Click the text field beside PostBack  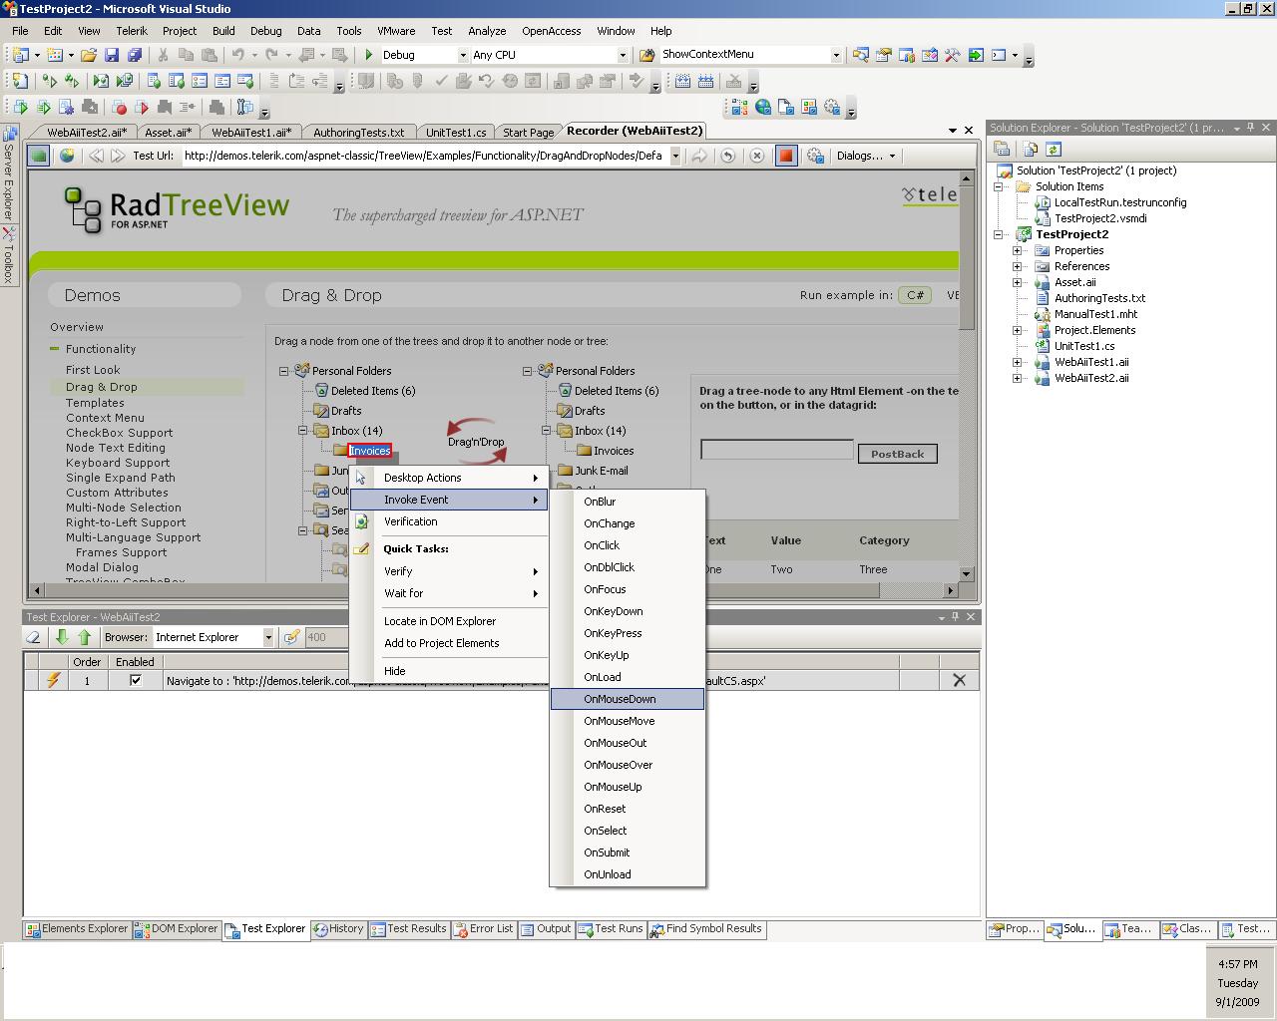click(777, 450)
